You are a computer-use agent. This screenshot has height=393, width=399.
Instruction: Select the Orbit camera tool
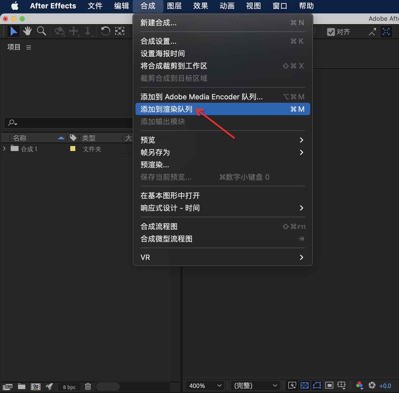point(59,31)
